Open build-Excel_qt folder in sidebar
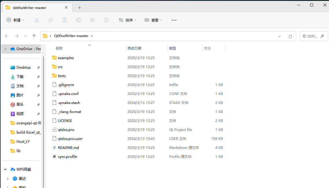 click(x=25, y=132)
